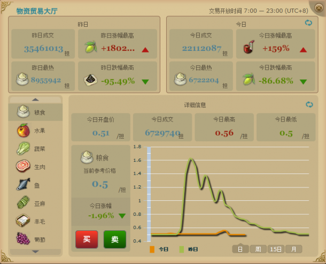The width and height of the screenshot is (326, 264).
Task: Toggle 昨日 green legend series
Action: 189,249
